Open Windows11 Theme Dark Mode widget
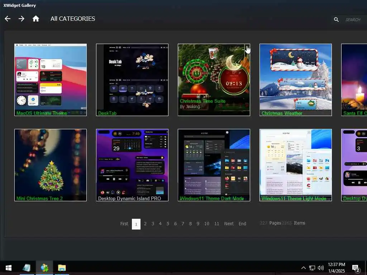367x275 pixels. (214, 165)
